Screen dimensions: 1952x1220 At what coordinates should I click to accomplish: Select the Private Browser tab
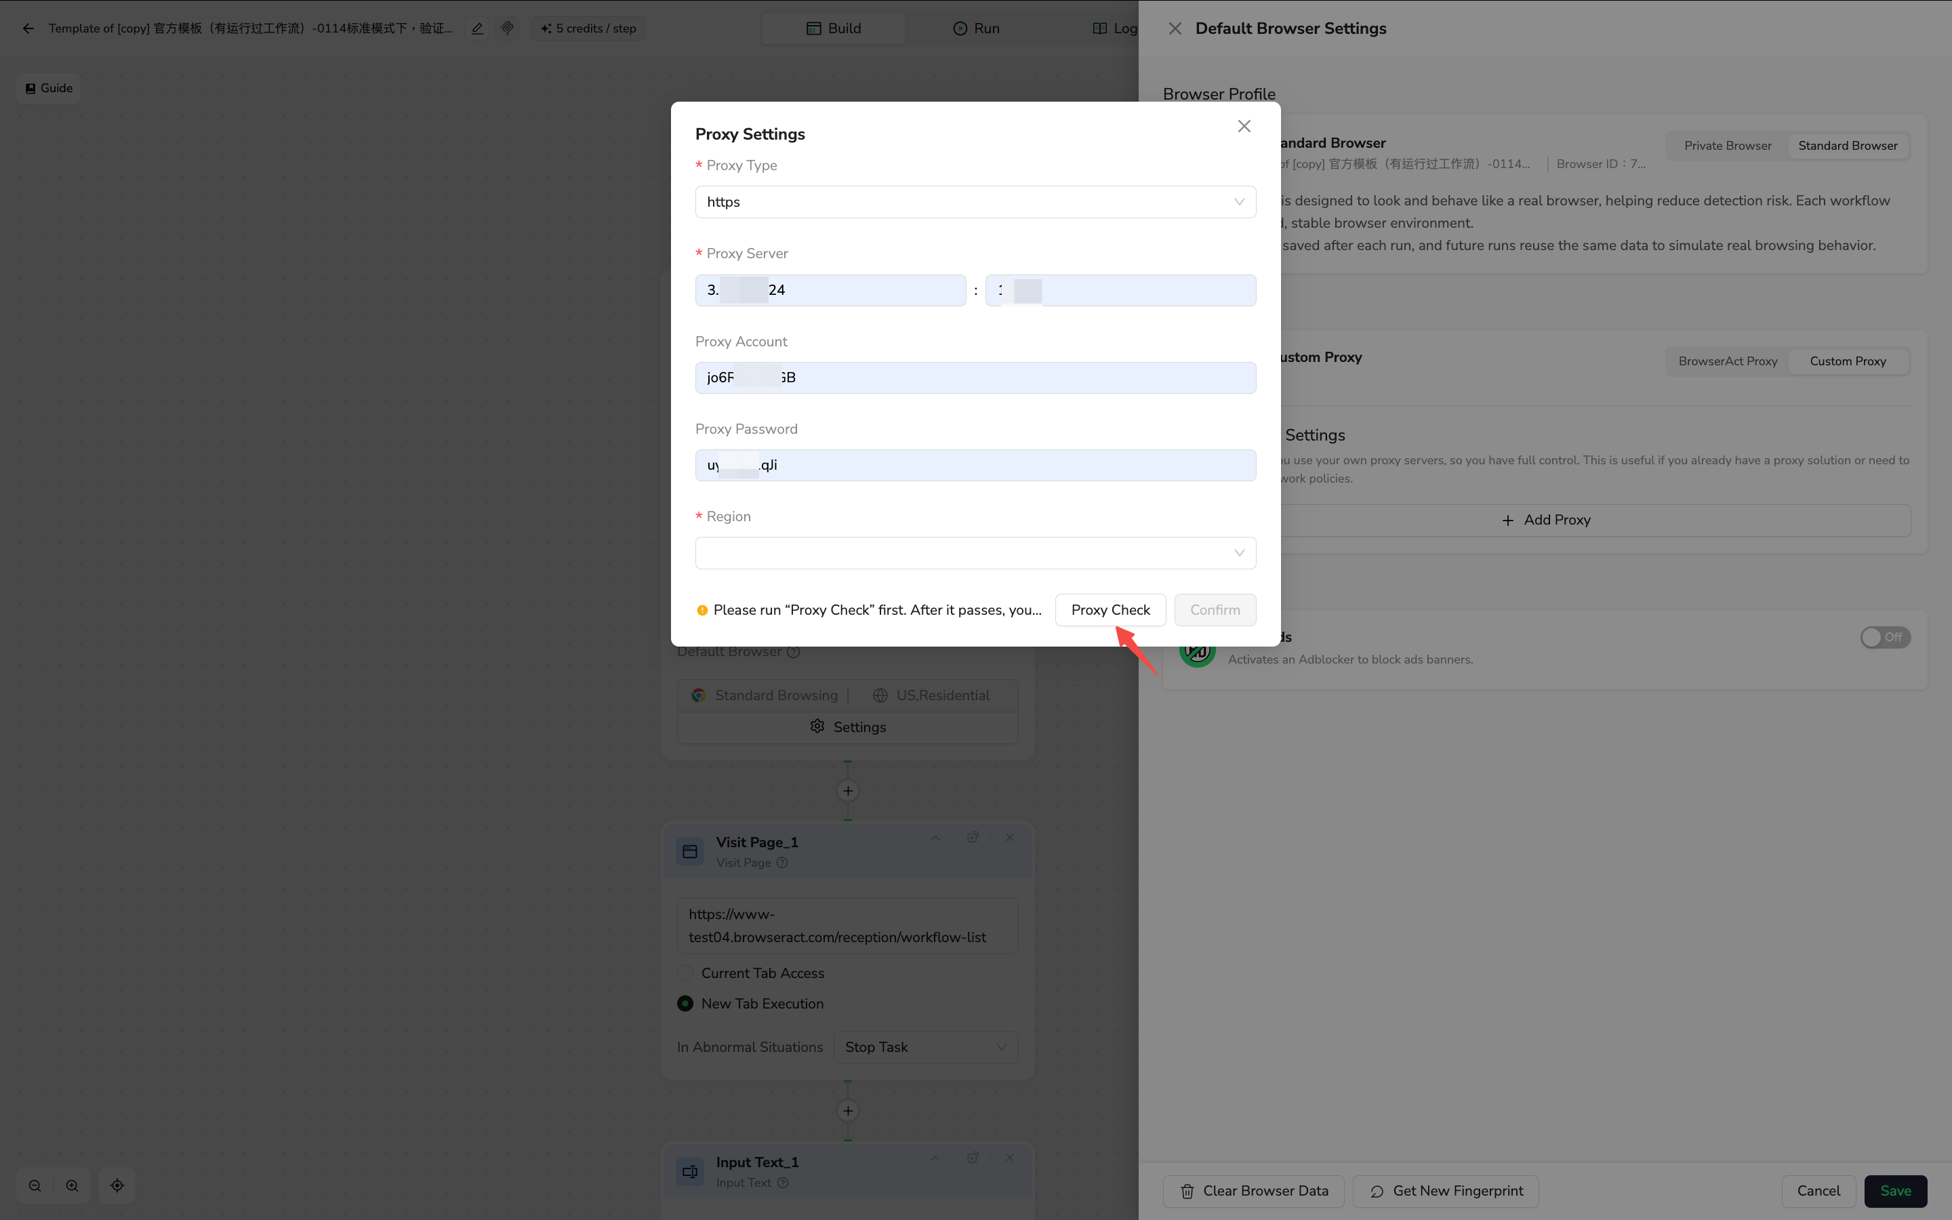click(1727, 146)
